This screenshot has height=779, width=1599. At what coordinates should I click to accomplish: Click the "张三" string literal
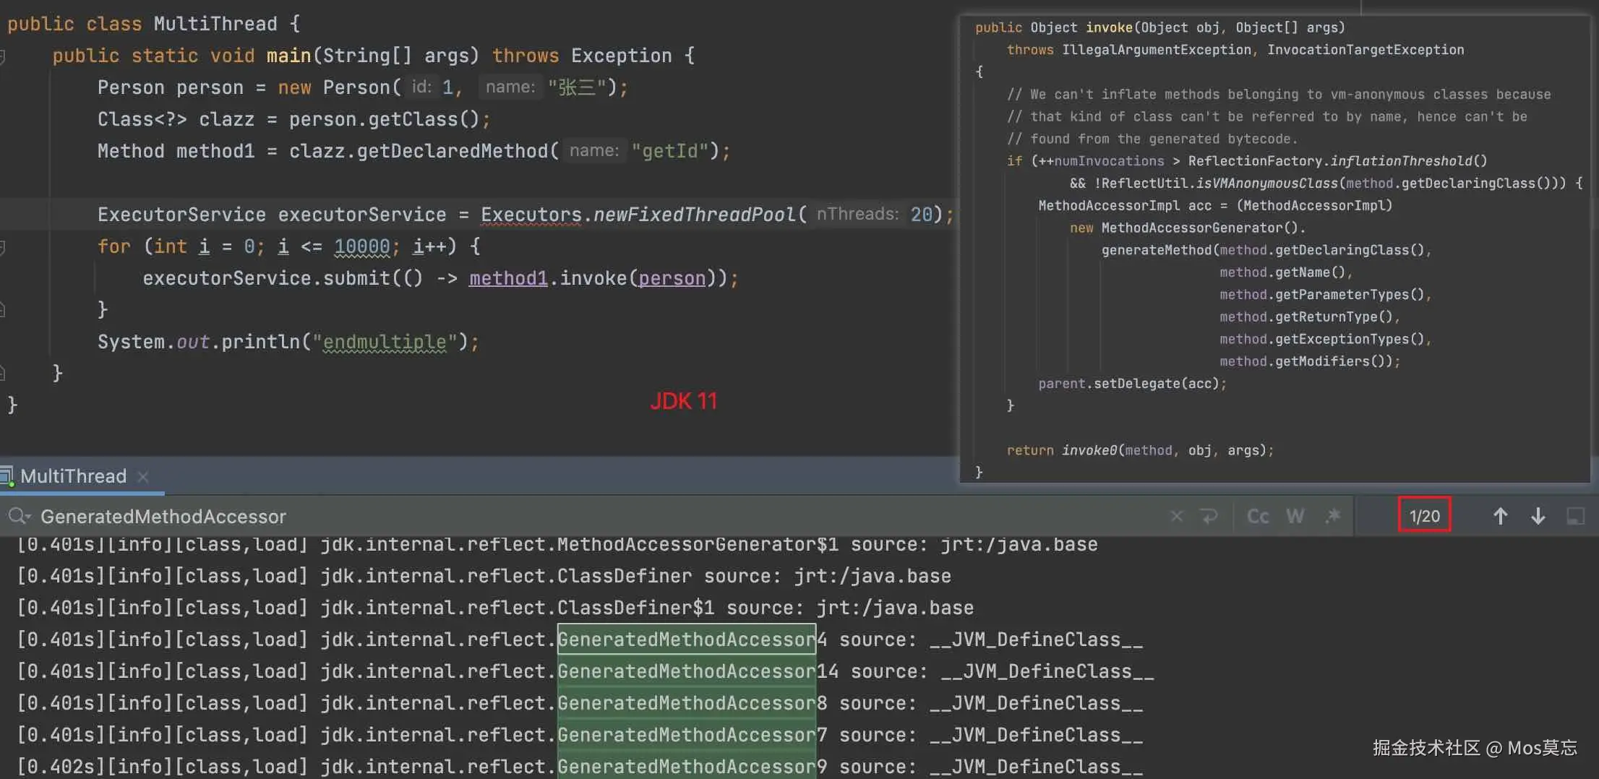pyautogui.click(x=576, y=87)
